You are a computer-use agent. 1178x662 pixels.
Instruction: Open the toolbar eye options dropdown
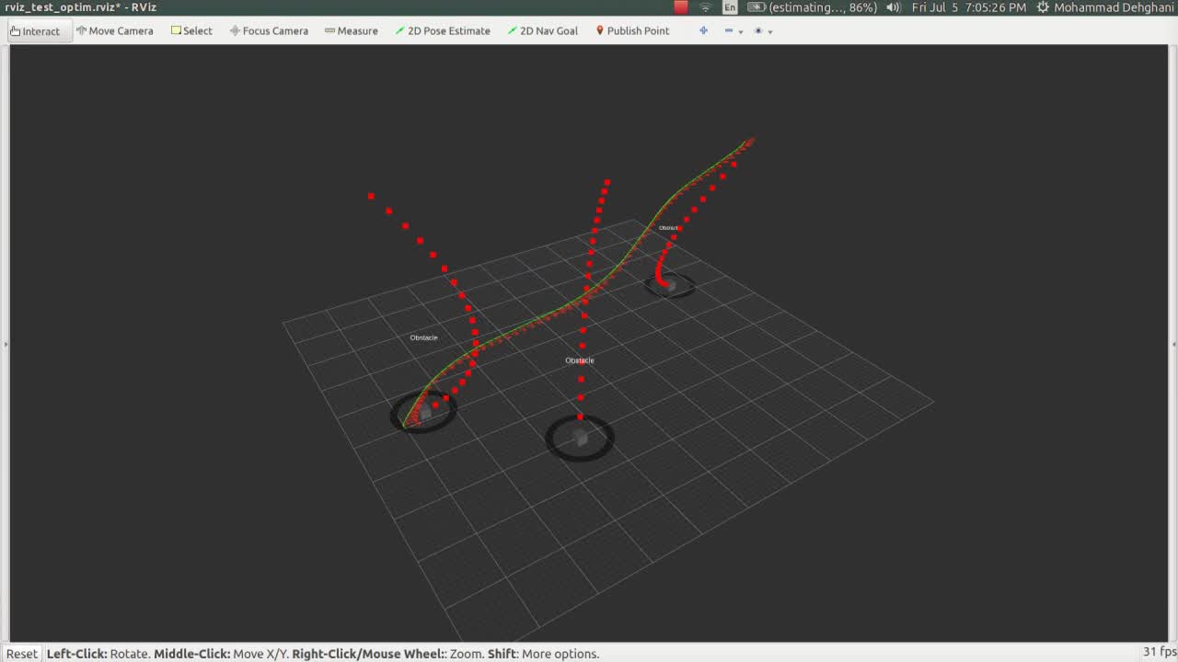click(763, 30)
